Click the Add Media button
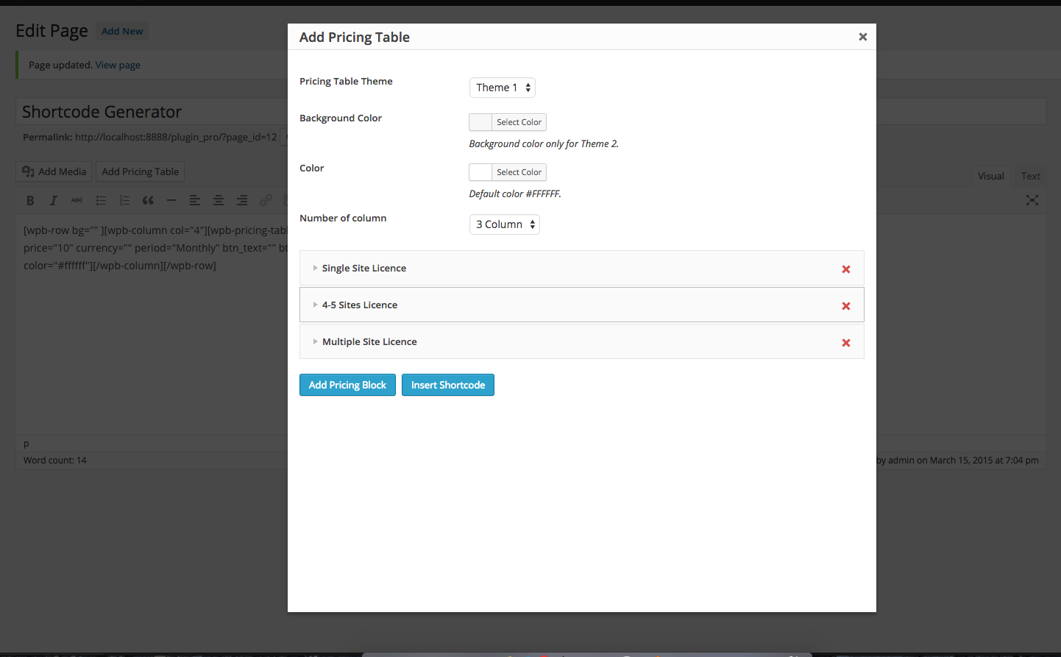 click(54, 171)
